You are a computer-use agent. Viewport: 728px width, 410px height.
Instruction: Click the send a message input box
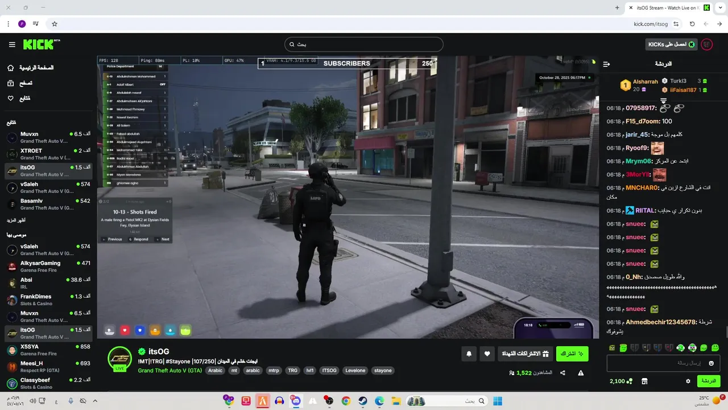pyautogui.click(x=663, y=363)
